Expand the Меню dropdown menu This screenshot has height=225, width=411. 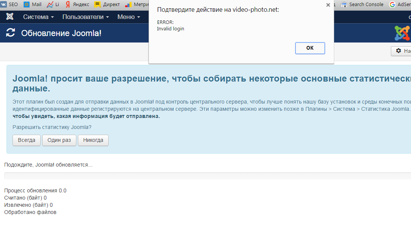tap(128, 17)
